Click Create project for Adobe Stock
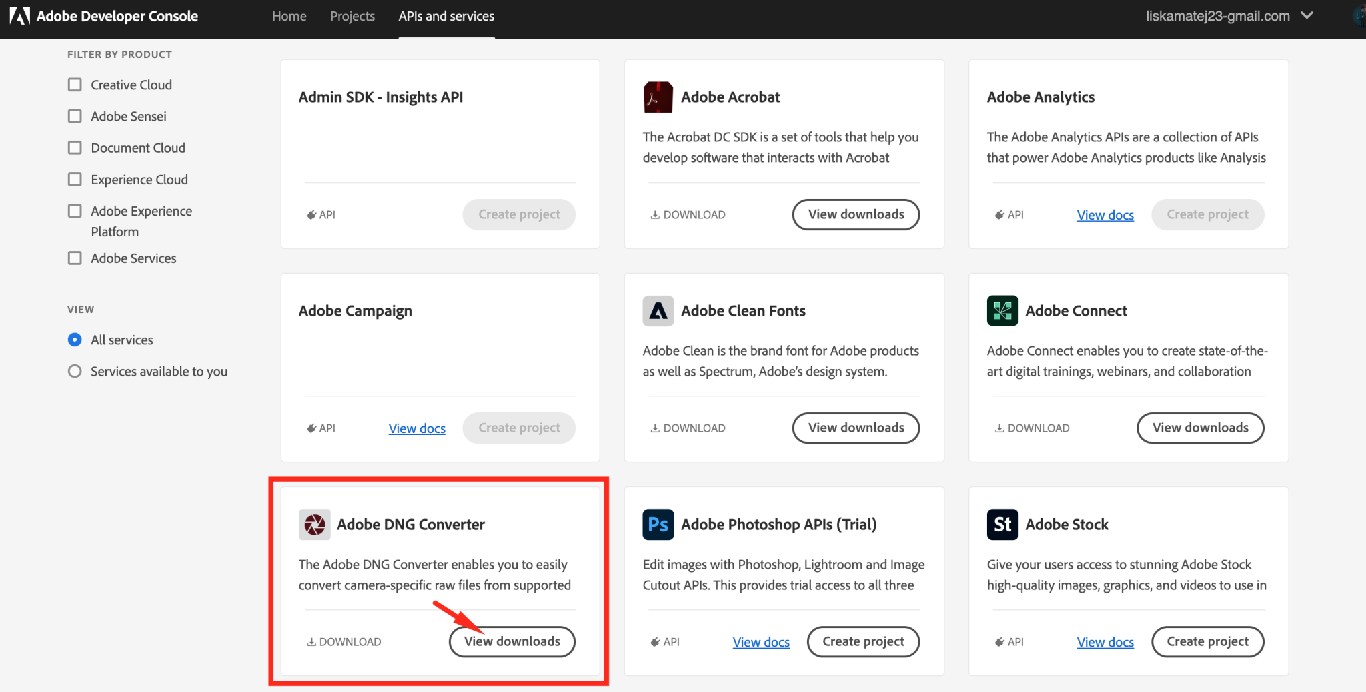 click(x=1207, y=641)
